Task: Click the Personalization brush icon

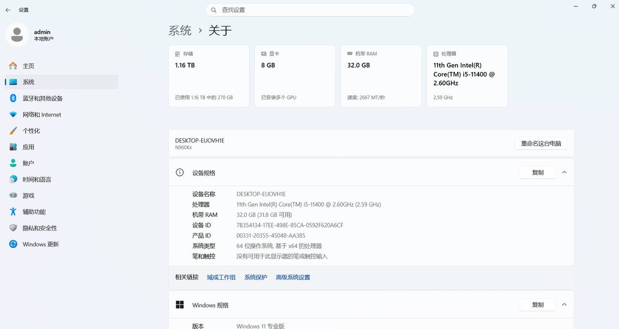Action: pos(13,130)
